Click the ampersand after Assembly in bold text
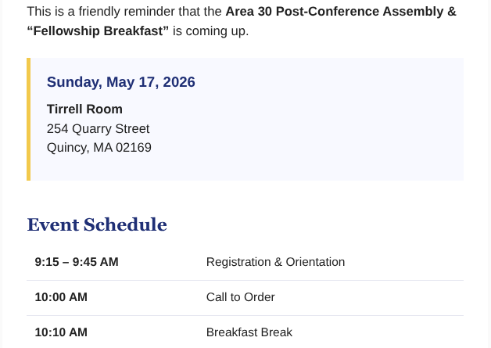Viewport: 491px width, 348px height. [x=452, y=12]
